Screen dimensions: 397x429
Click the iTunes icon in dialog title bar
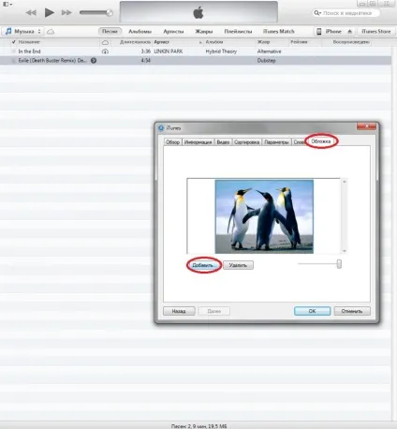(x=161, y=128)
